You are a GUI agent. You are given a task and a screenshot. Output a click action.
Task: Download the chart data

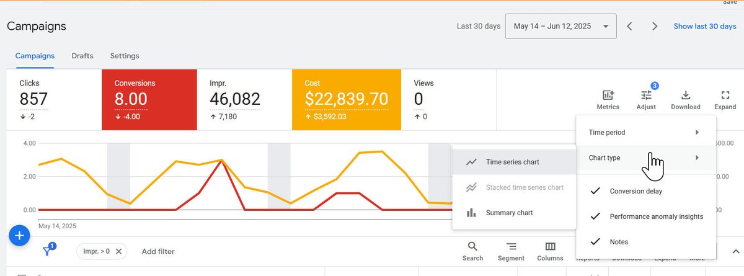pos(685,100)
